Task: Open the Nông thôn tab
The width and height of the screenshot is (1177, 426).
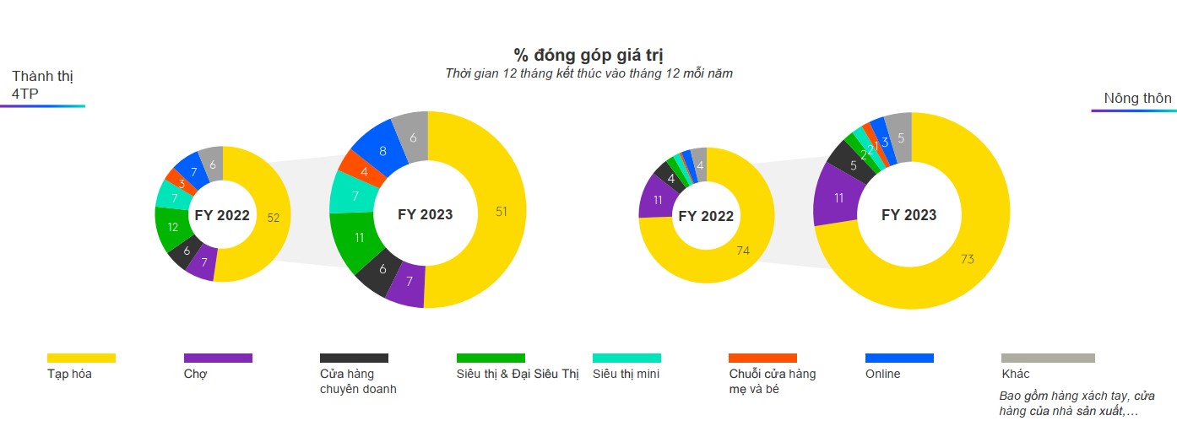Action: pyautogui.click(x=1136, y=99)
